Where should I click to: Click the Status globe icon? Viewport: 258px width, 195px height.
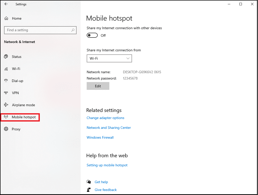click(6, 57)
